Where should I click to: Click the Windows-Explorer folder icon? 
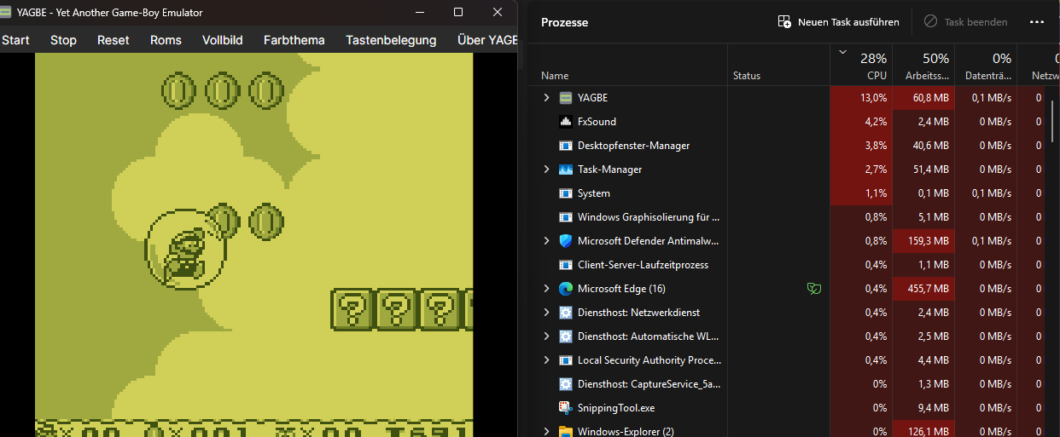click(565, 431)
